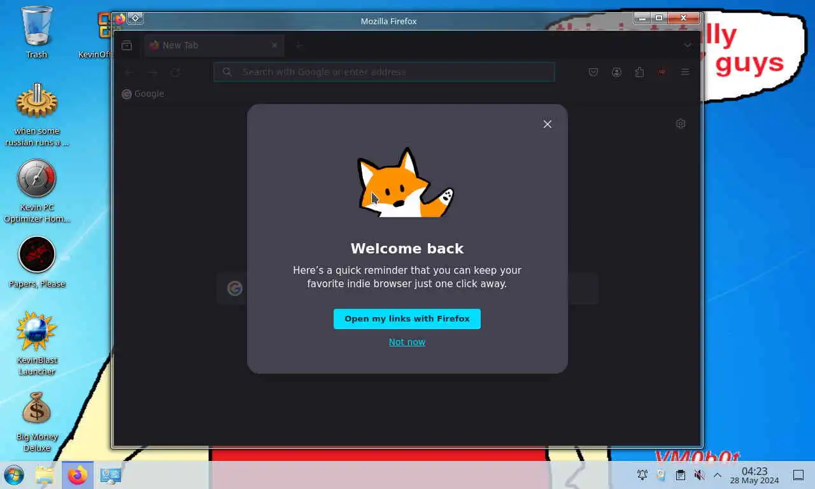Click the waving fox illustration

[406, 183]
